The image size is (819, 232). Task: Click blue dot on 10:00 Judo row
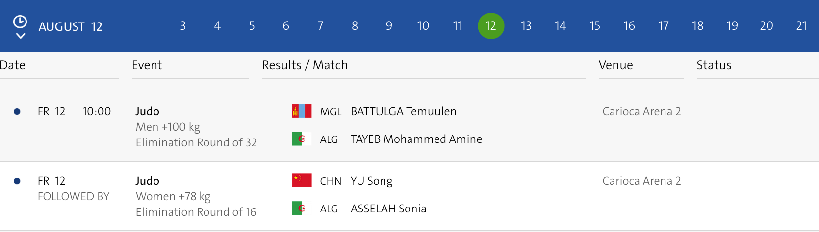pyautogui.click(x=17, y=112)
